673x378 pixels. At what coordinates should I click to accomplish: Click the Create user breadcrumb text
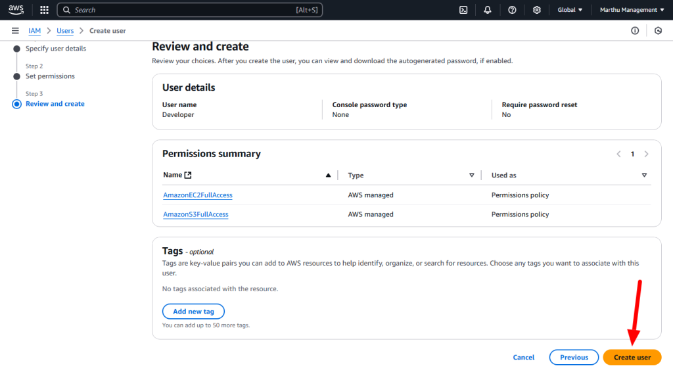(107, 30)
